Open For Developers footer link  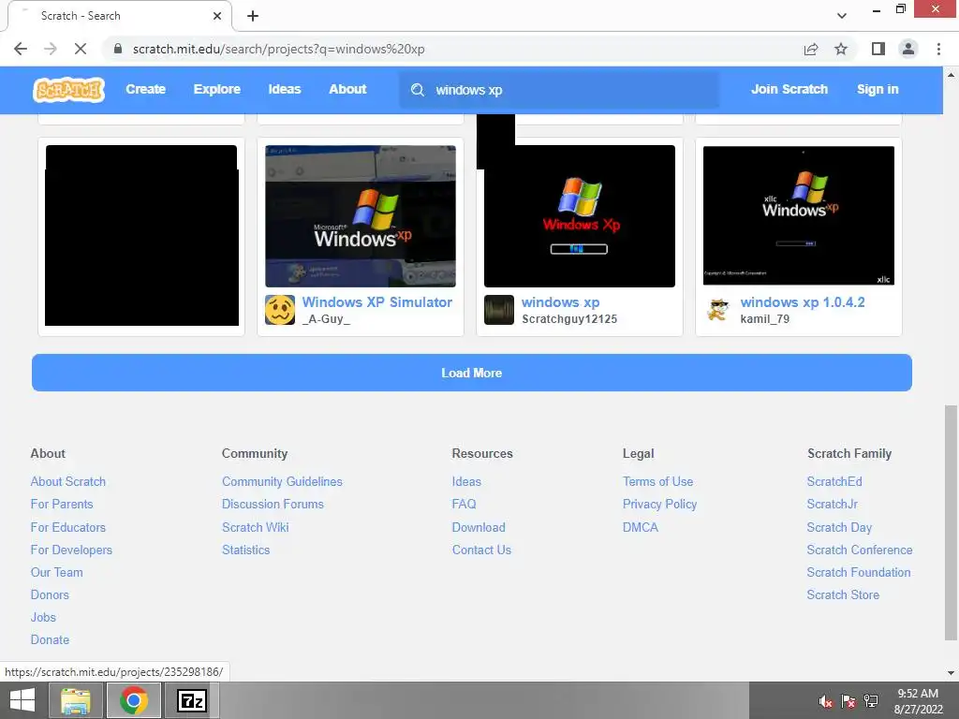point(71,550)
